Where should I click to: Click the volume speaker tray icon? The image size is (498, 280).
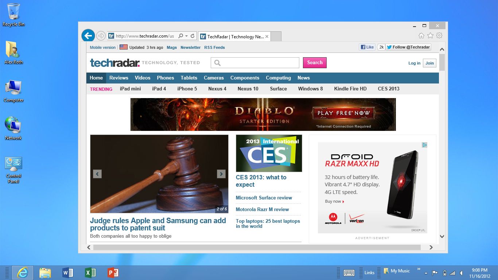pos(461,273)
